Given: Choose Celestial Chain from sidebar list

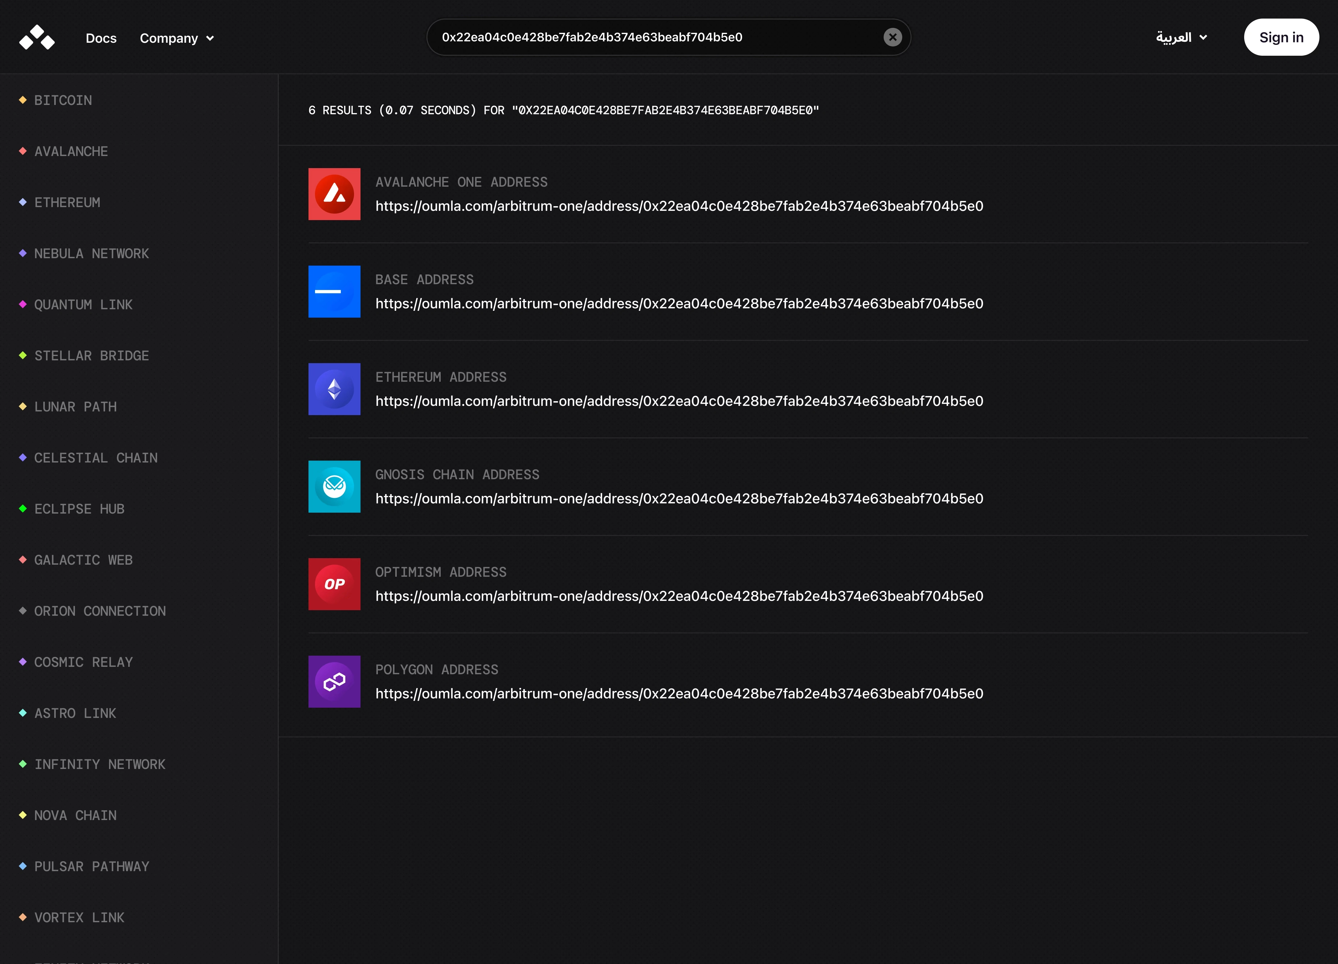Looking at the screenshot, I should [96, 458].
